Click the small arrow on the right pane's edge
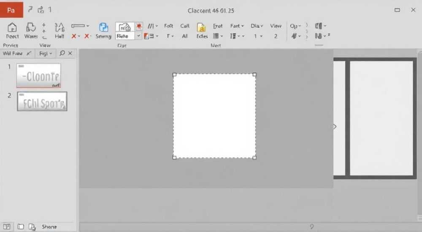This screenshot has height=232, width=422. 335,127
